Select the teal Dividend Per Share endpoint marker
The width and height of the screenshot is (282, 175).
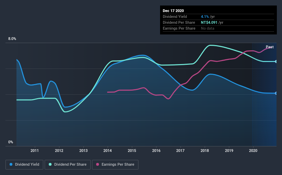click(x=276, y=62)
